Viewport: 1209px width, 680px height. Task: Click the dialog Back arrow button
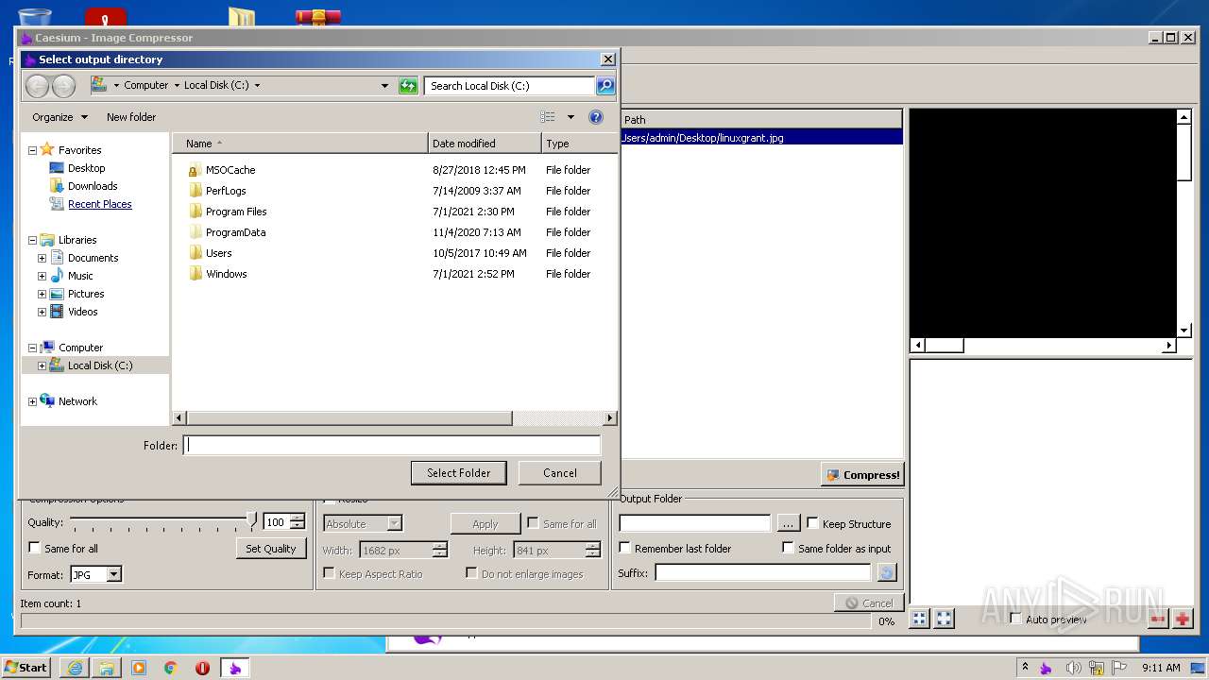click(x=37, y=86)
